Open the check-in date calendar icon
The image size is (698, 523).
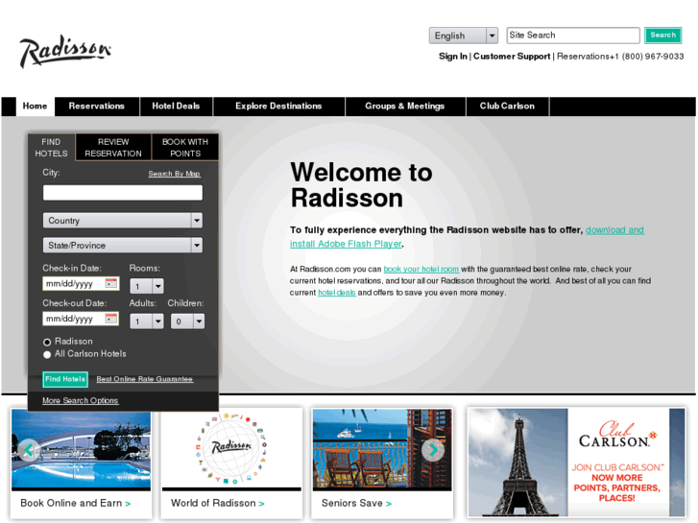[110, 283]
